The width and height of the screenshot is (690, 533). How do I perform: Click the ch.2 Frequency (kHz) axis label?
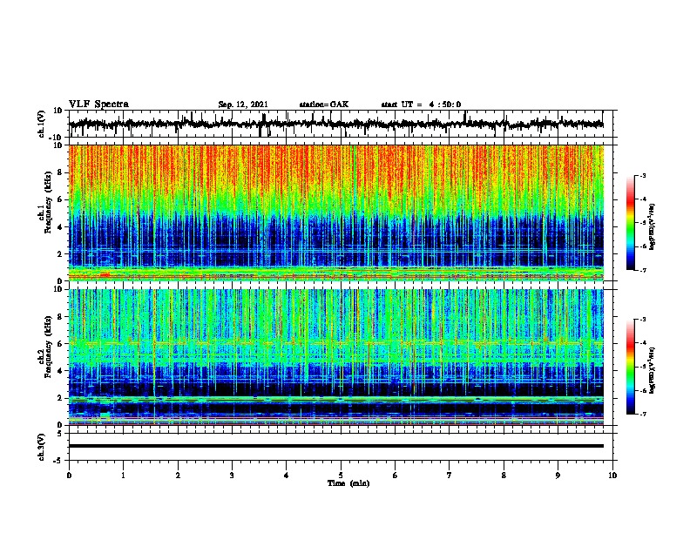(x=47, y=347)
